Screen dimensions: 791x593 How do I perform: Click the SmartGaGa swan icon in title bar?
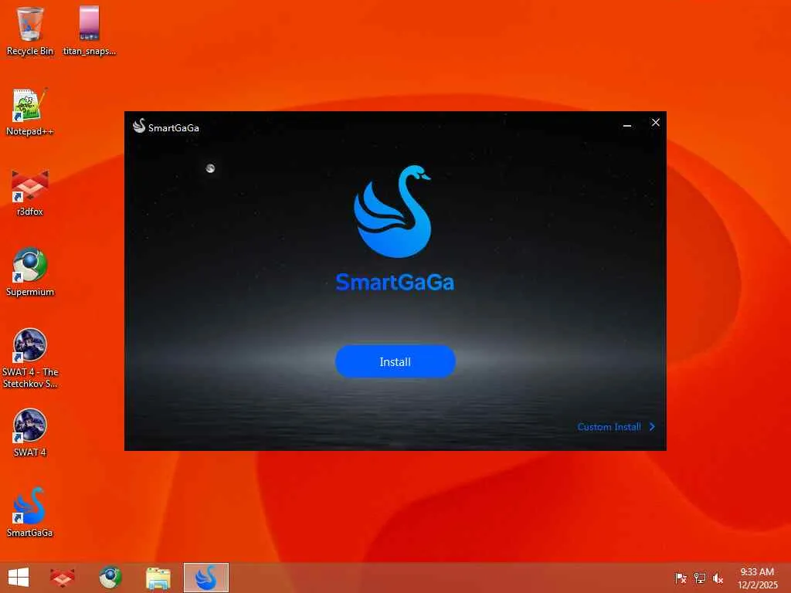[139, 126]
